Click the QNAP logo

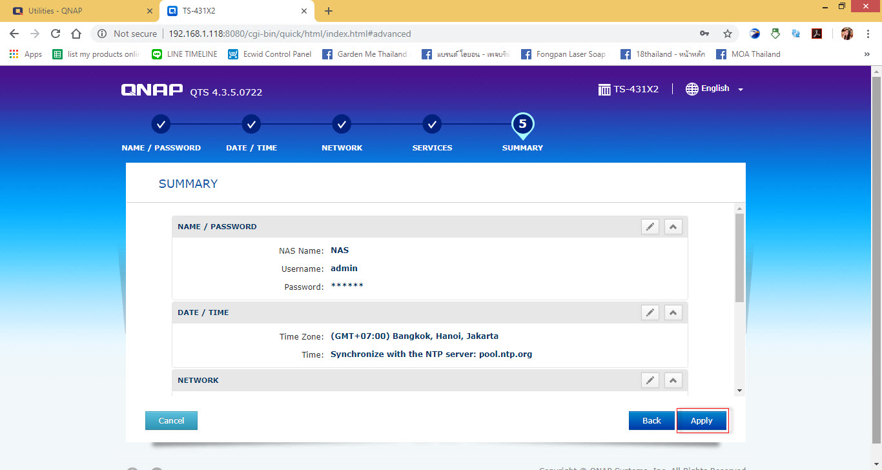click(x=151, y=90)
